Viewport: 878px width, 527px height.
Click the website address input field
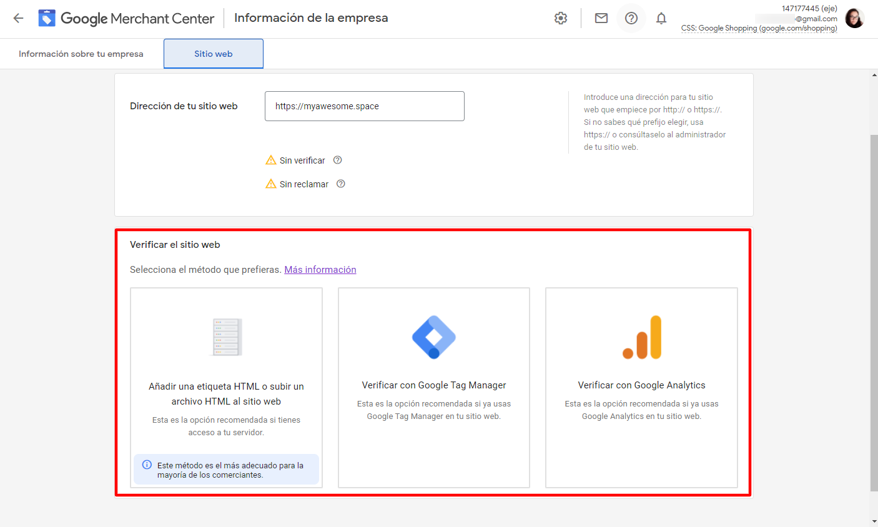coord(365,106)
